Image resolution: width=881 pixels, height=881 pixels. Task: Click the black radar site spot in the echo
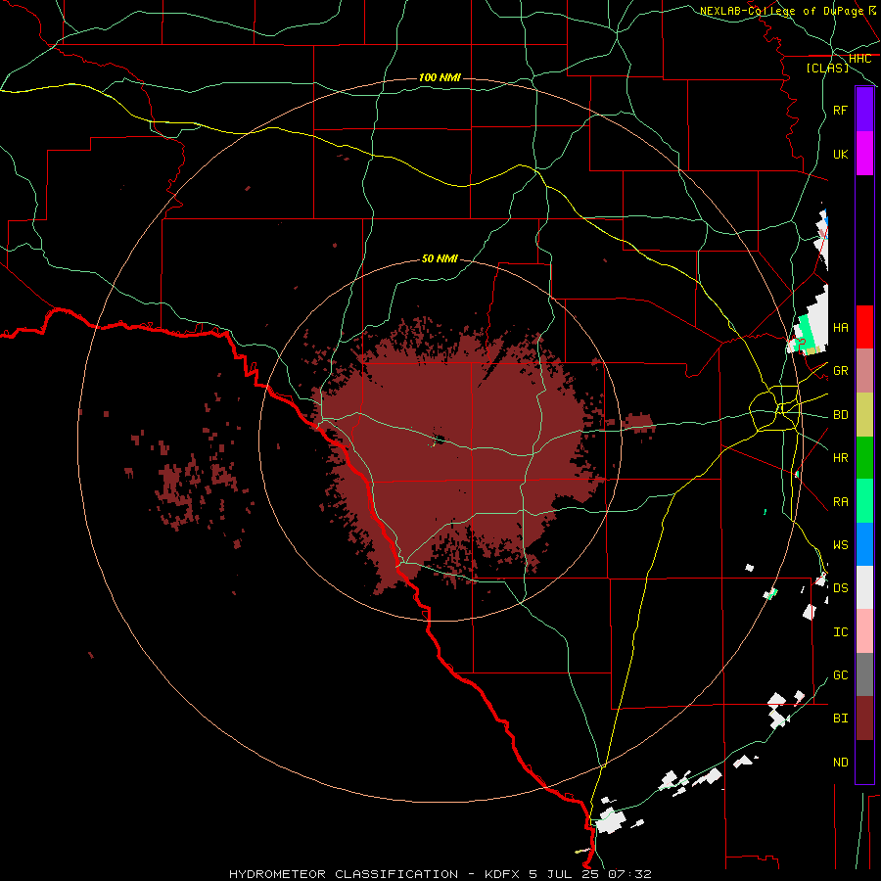439,440
